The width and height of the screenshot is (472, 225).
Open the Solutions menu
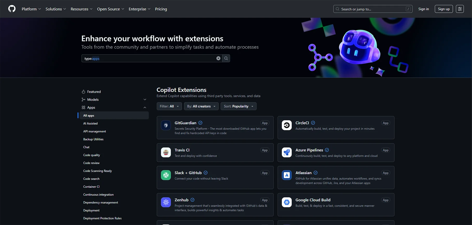pos(56,9)
